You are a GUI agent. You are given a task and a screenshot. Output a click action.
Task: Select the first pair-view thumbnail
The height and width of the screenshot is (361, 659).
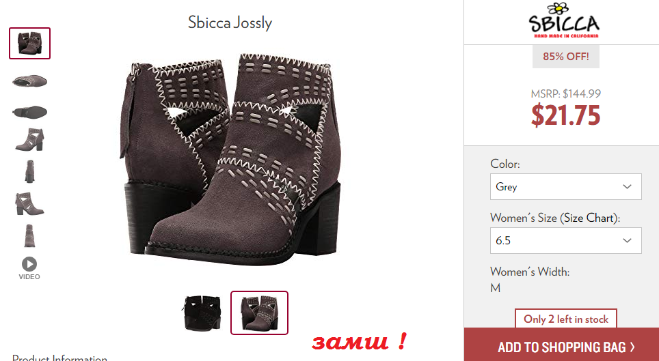[x=30, y=43]
